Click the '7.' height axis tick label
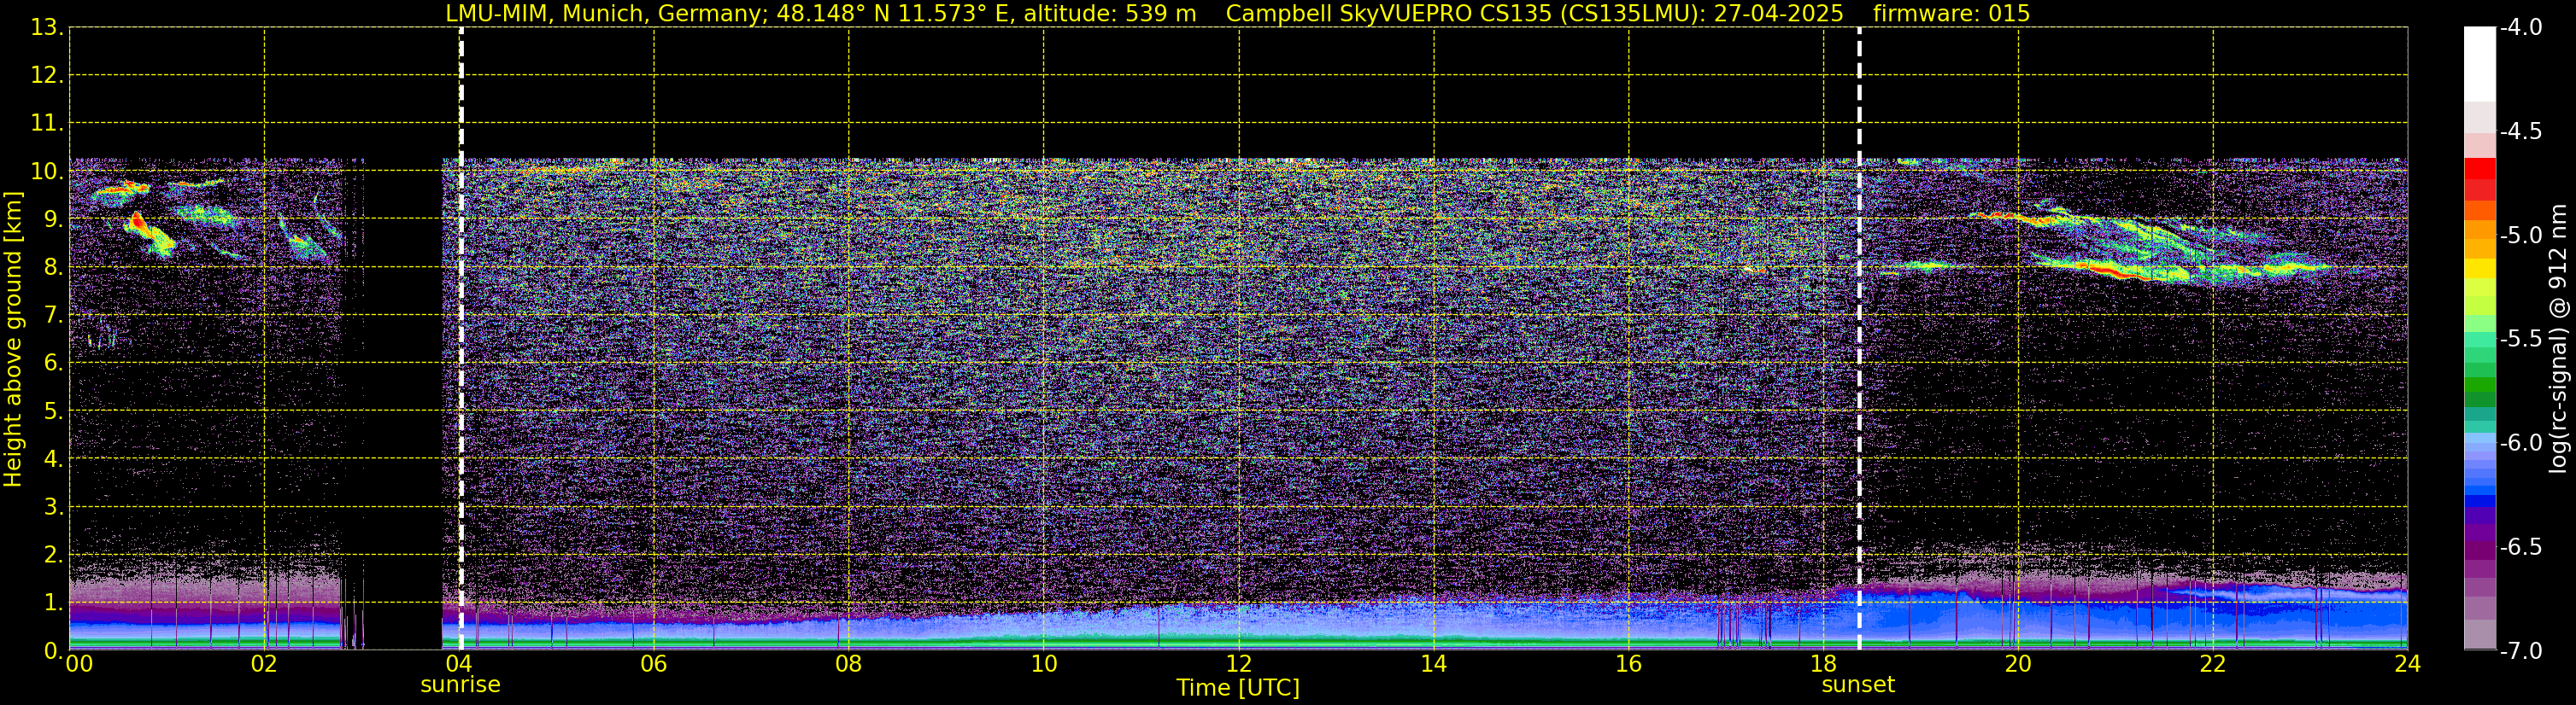The height and width of the screenshot is (705, 2576). pos(54,315)
